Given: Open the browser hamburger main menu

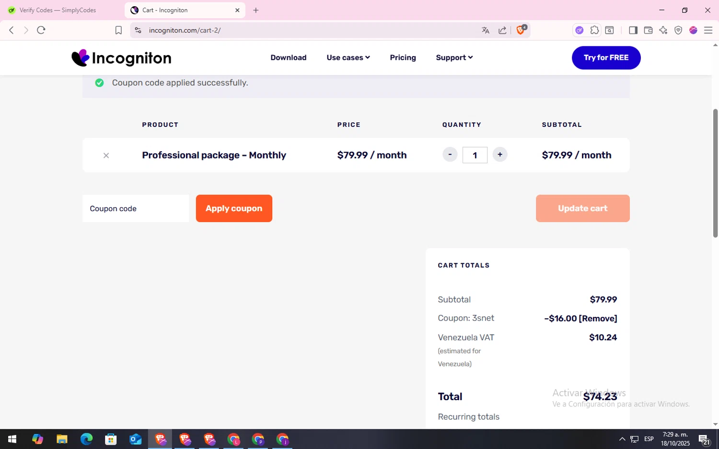Looking at the screenshot, I should [x=708, y=30].
